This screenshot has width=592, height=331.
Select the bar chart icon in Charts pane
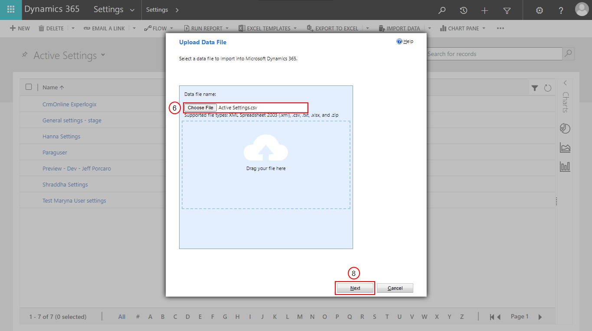click(x=565, y=167)
